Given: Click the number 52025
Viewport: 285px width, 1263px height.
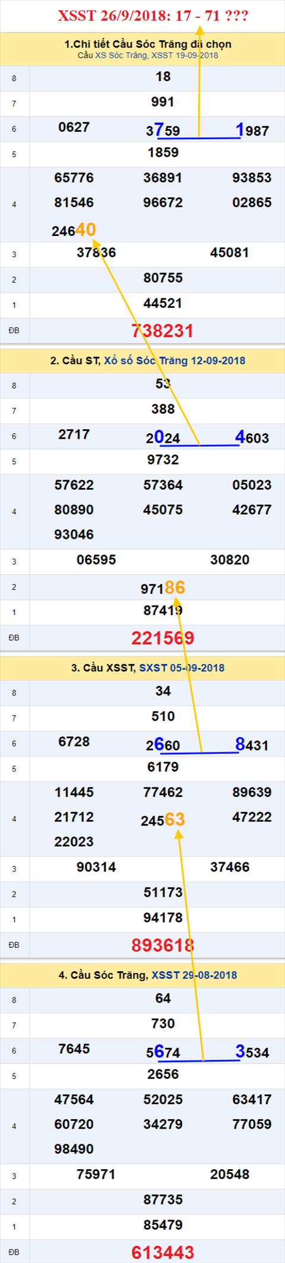Looking at the screenshot, I should 163,1100.
